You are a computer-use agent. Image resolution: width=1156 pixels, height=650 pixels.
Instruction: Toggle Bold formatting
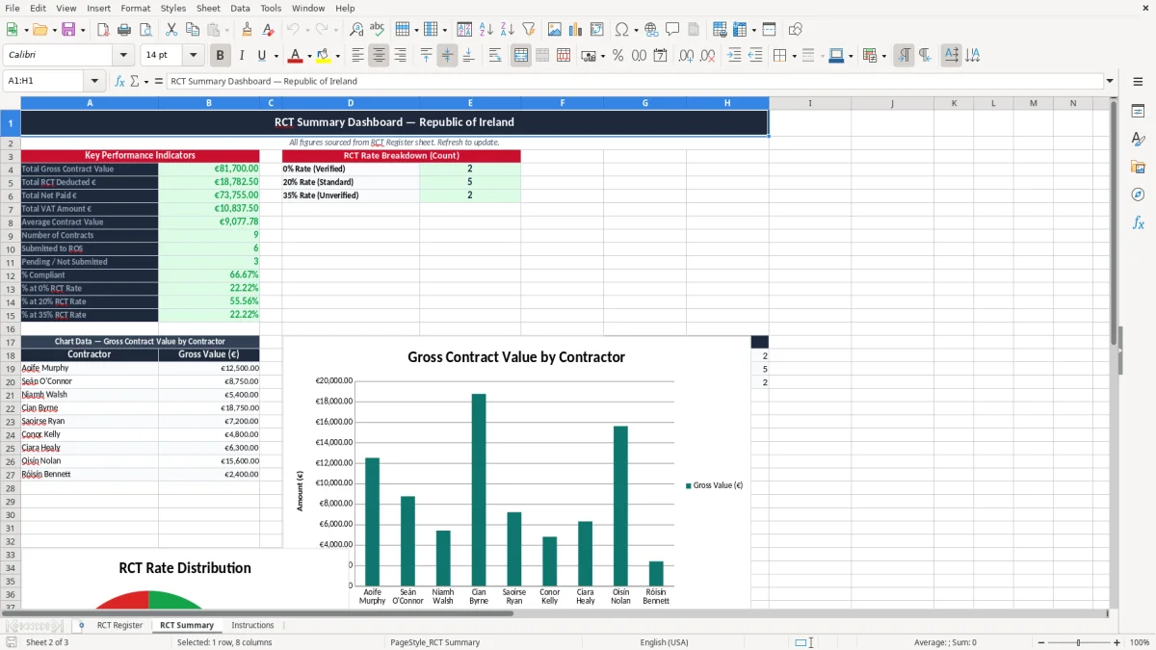point(221,56)
